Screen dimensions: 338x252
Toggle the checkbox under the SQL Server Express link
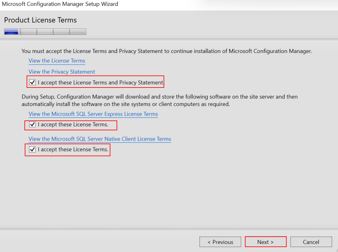click(32, 125)
